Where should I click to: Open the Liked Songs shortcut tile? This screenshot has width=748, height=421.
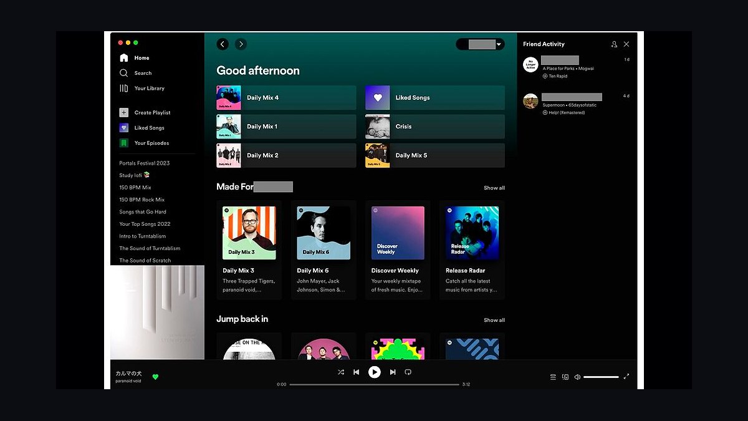[x=435, y=98]
